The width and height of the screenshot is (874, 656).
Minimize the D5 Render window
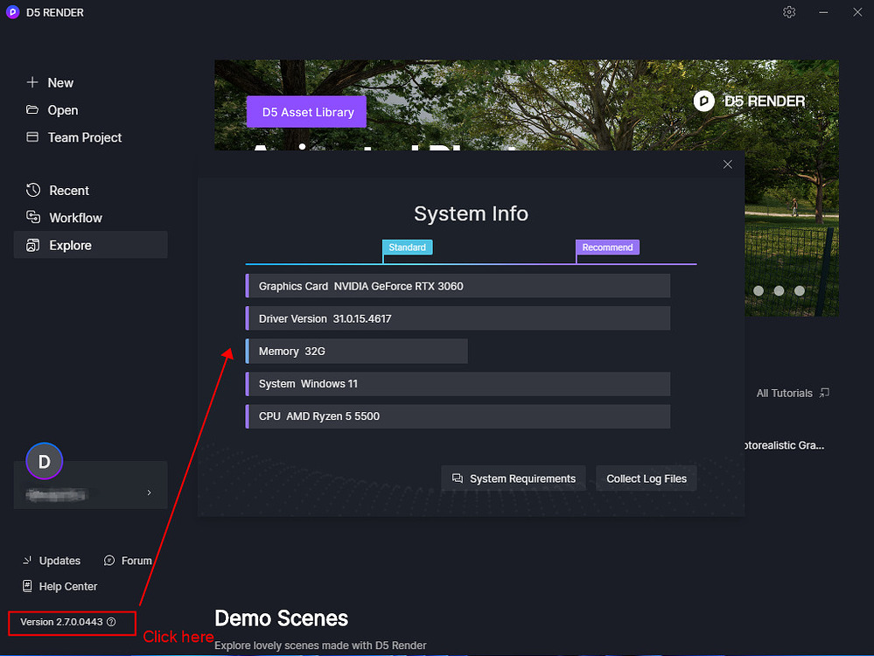(823, 11)
